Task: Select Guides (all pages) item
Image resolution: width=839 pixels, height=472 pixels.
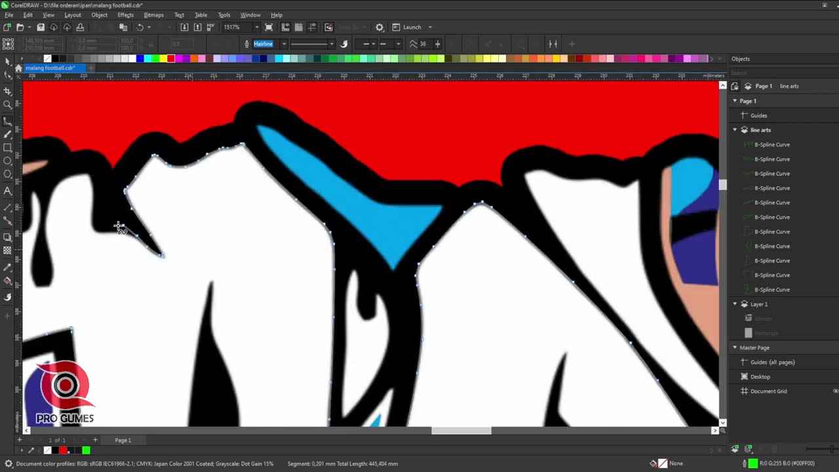Action: click(x=772, y=363)
